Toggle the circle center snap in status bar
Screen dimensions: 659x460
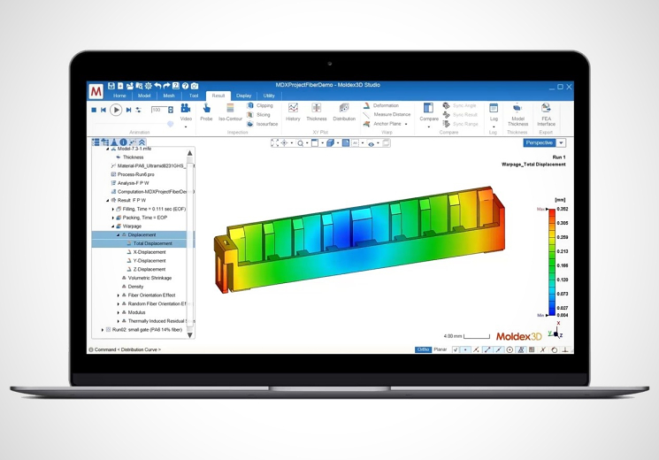coord(510,349)
